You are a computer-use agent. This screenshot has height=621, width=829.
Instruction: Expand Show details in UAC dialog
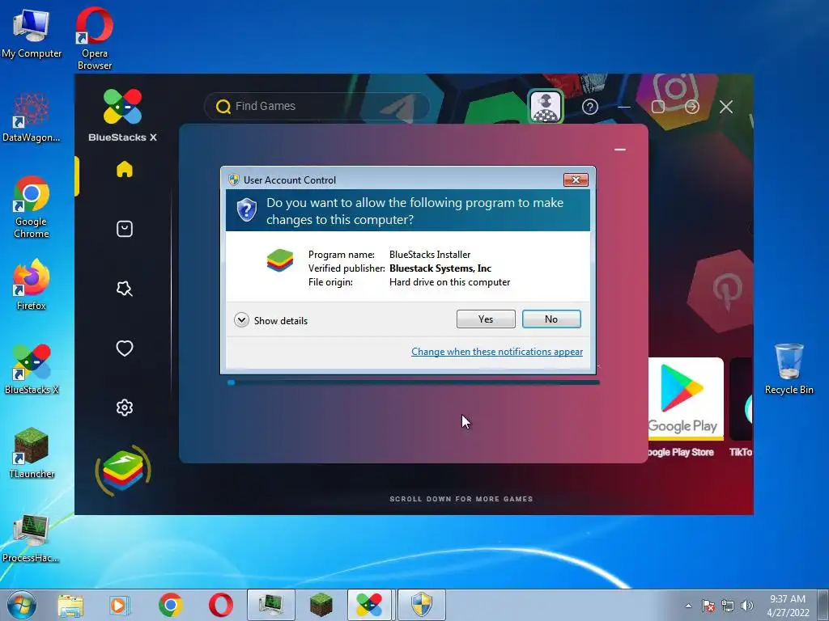270,320
